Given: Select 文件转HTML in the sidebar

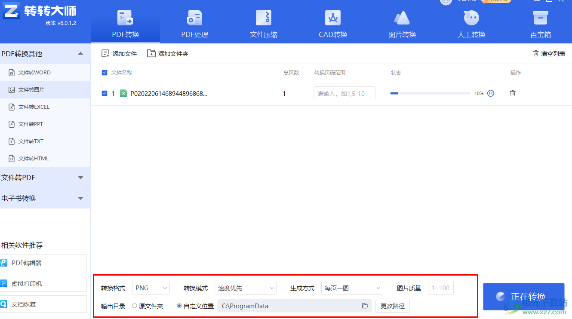Looking at the screenshot, I should (x=45, y=159).
